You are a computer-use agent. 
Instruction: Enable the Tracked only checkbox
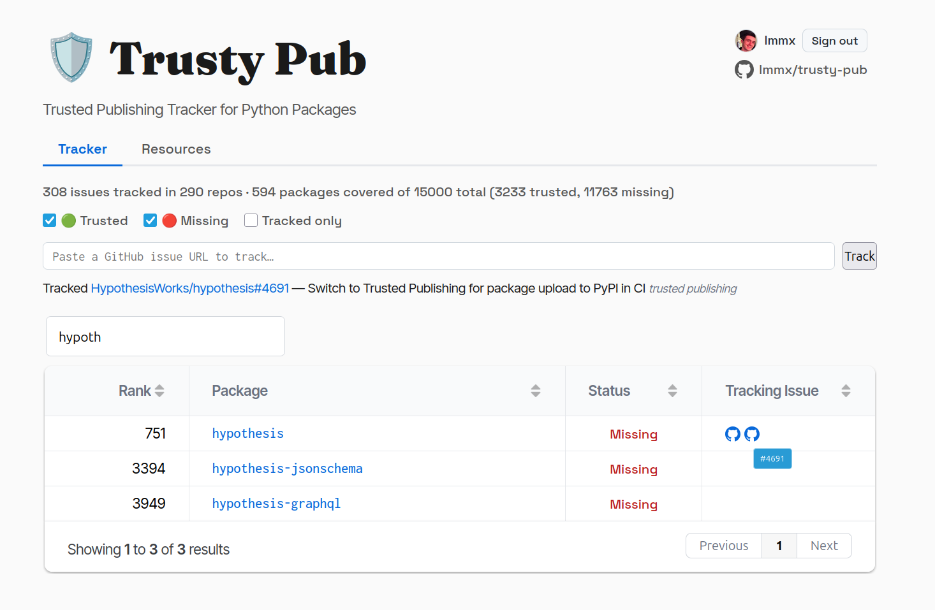[251, 221]
